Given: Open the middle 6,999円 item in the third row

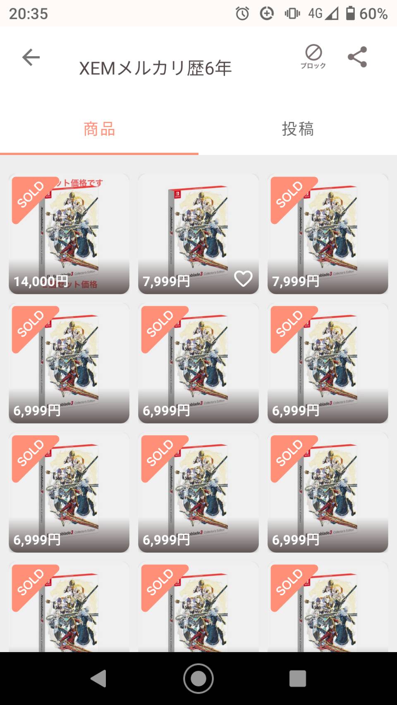Looking at the screenshot, I should click(x=198, y=493).
